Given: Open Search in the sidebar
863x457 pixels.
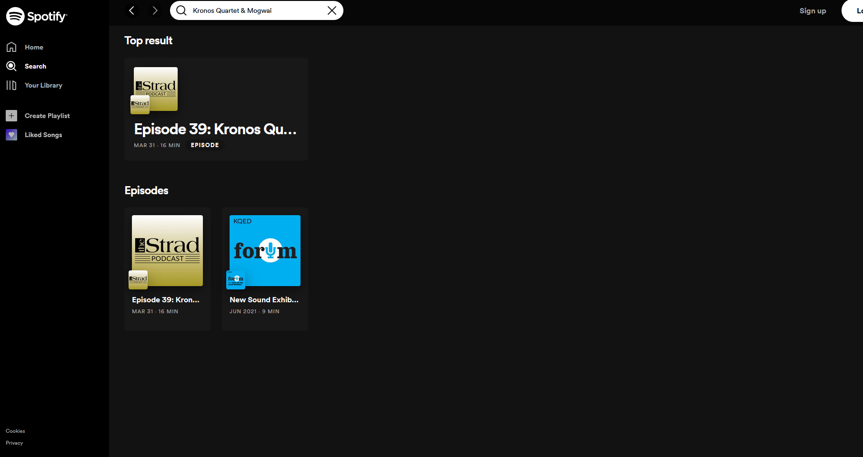Looking at the screenshot, I should 35,66.
